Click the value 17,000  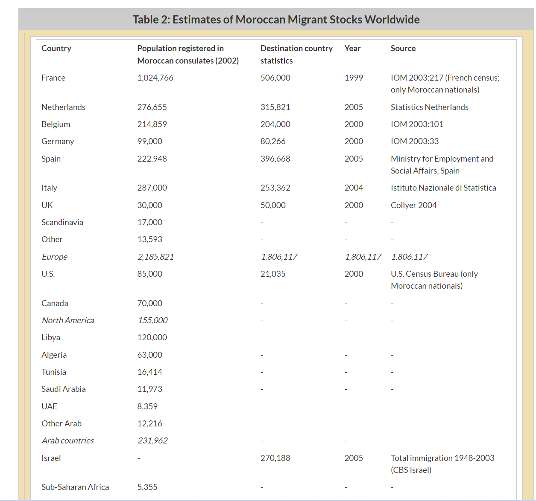pyautogui.click(x=150, y=222)
